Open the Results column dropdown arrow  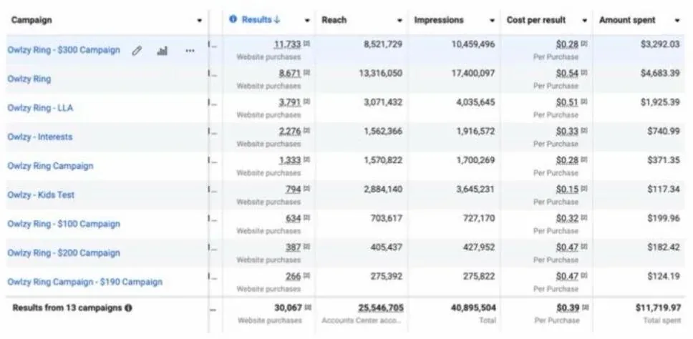pyautogui.click(x=307, y=21)
